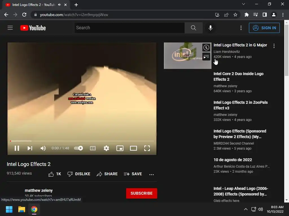The width and height of the screenshot is (289, 216).
Task: Reload the page
Action: tap(24, 15)
